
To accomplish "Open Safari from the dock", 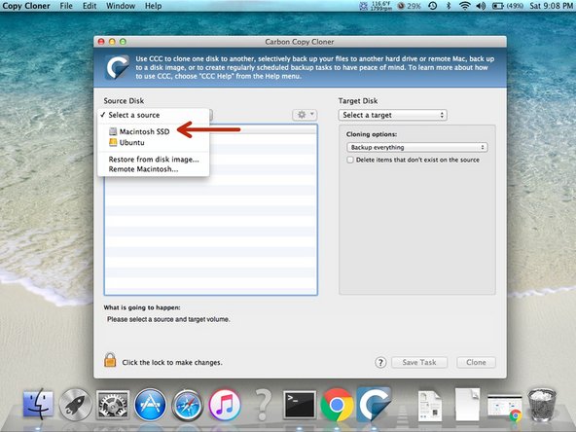I will [188, 405].
